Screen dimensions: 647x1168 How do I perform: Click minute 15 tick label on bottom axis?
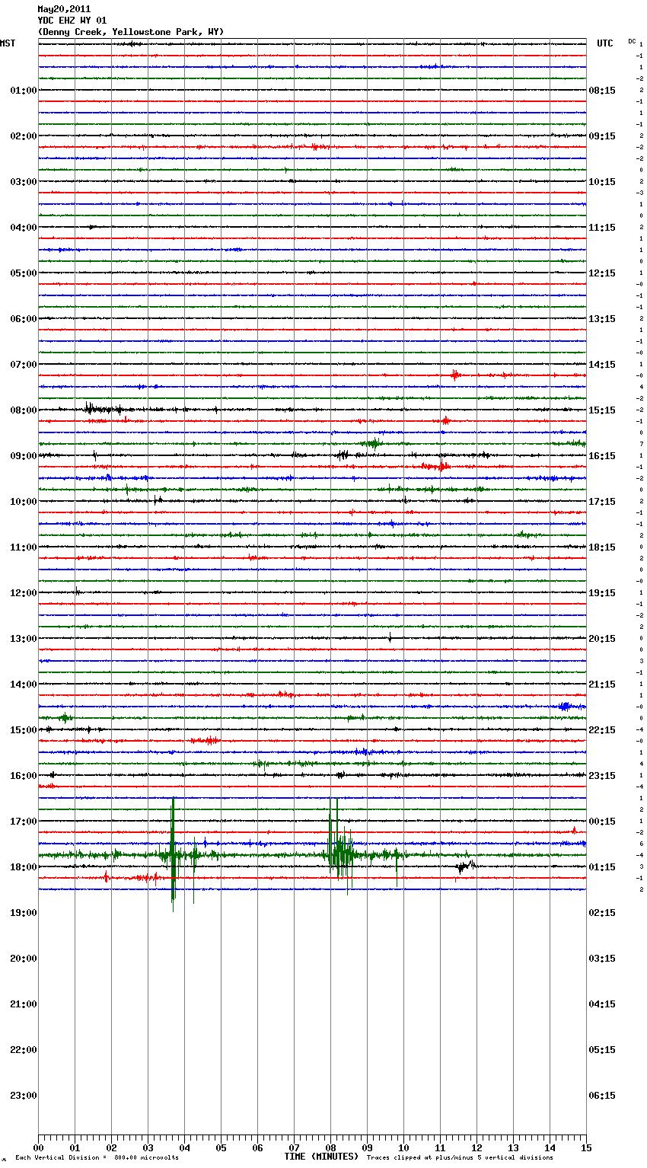point(586,1147)
